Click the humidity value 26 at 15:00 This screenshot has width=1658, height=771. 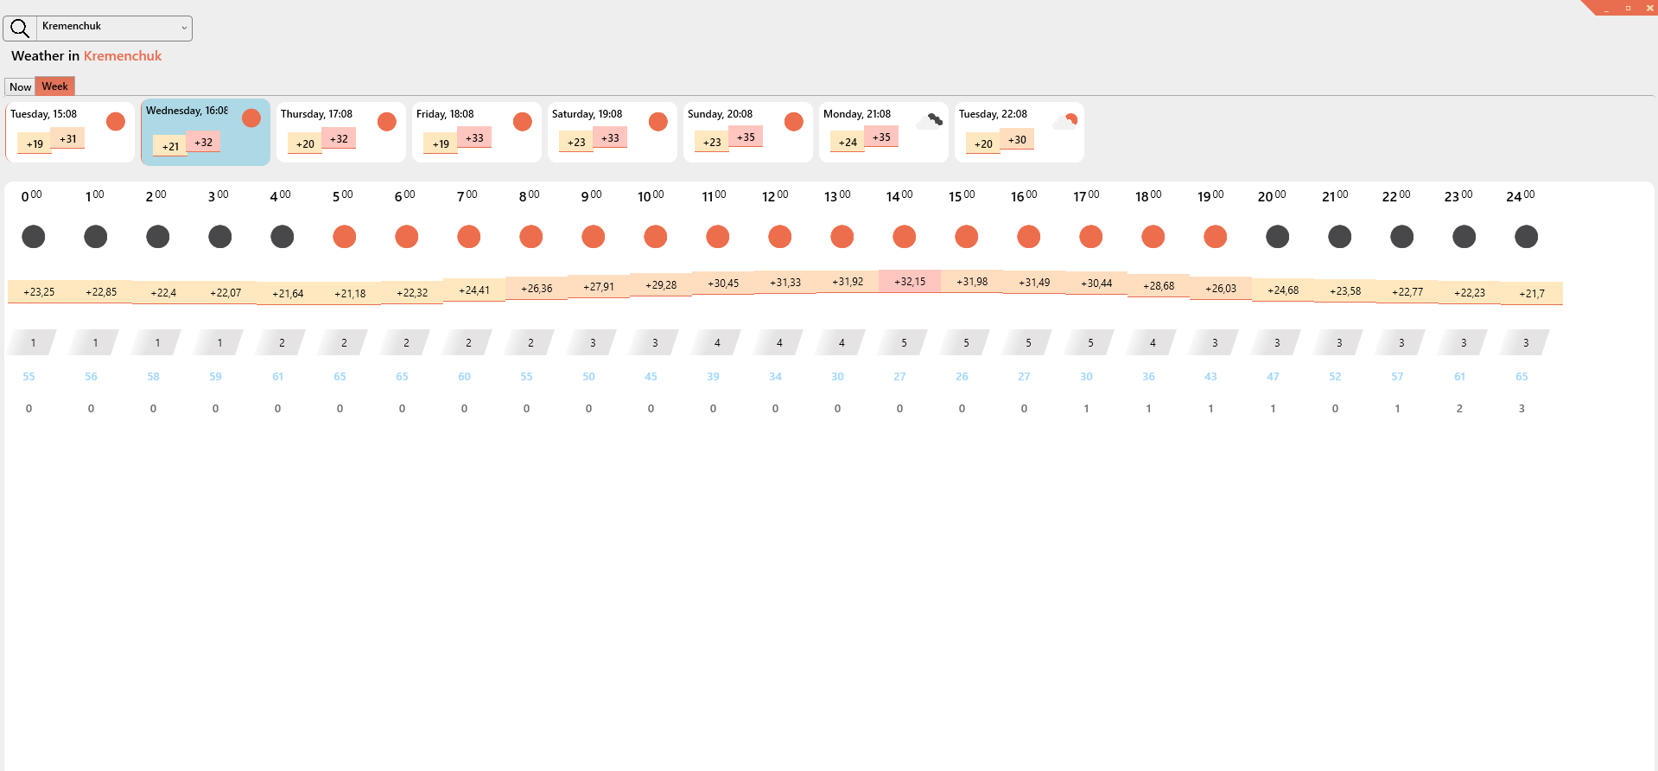962,377
